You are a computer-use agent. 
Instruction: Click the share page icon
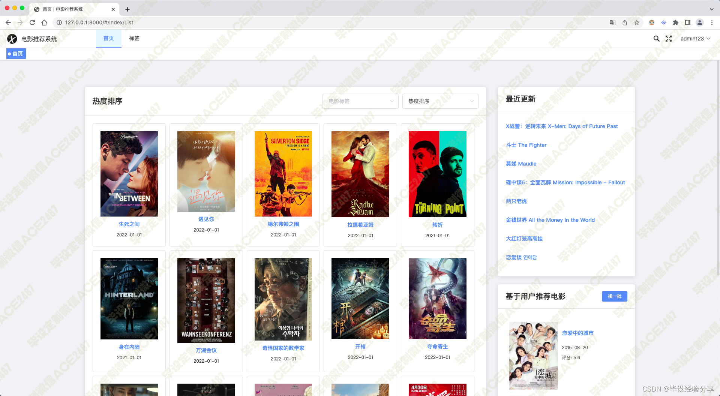[x=625, y=22]
